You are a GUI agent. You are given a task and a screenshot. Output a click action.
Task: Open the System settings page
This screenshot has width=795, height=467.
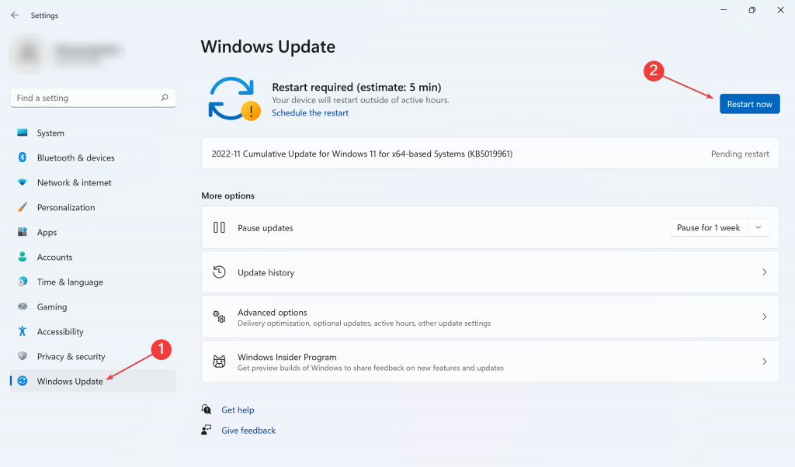click(93, 133)
